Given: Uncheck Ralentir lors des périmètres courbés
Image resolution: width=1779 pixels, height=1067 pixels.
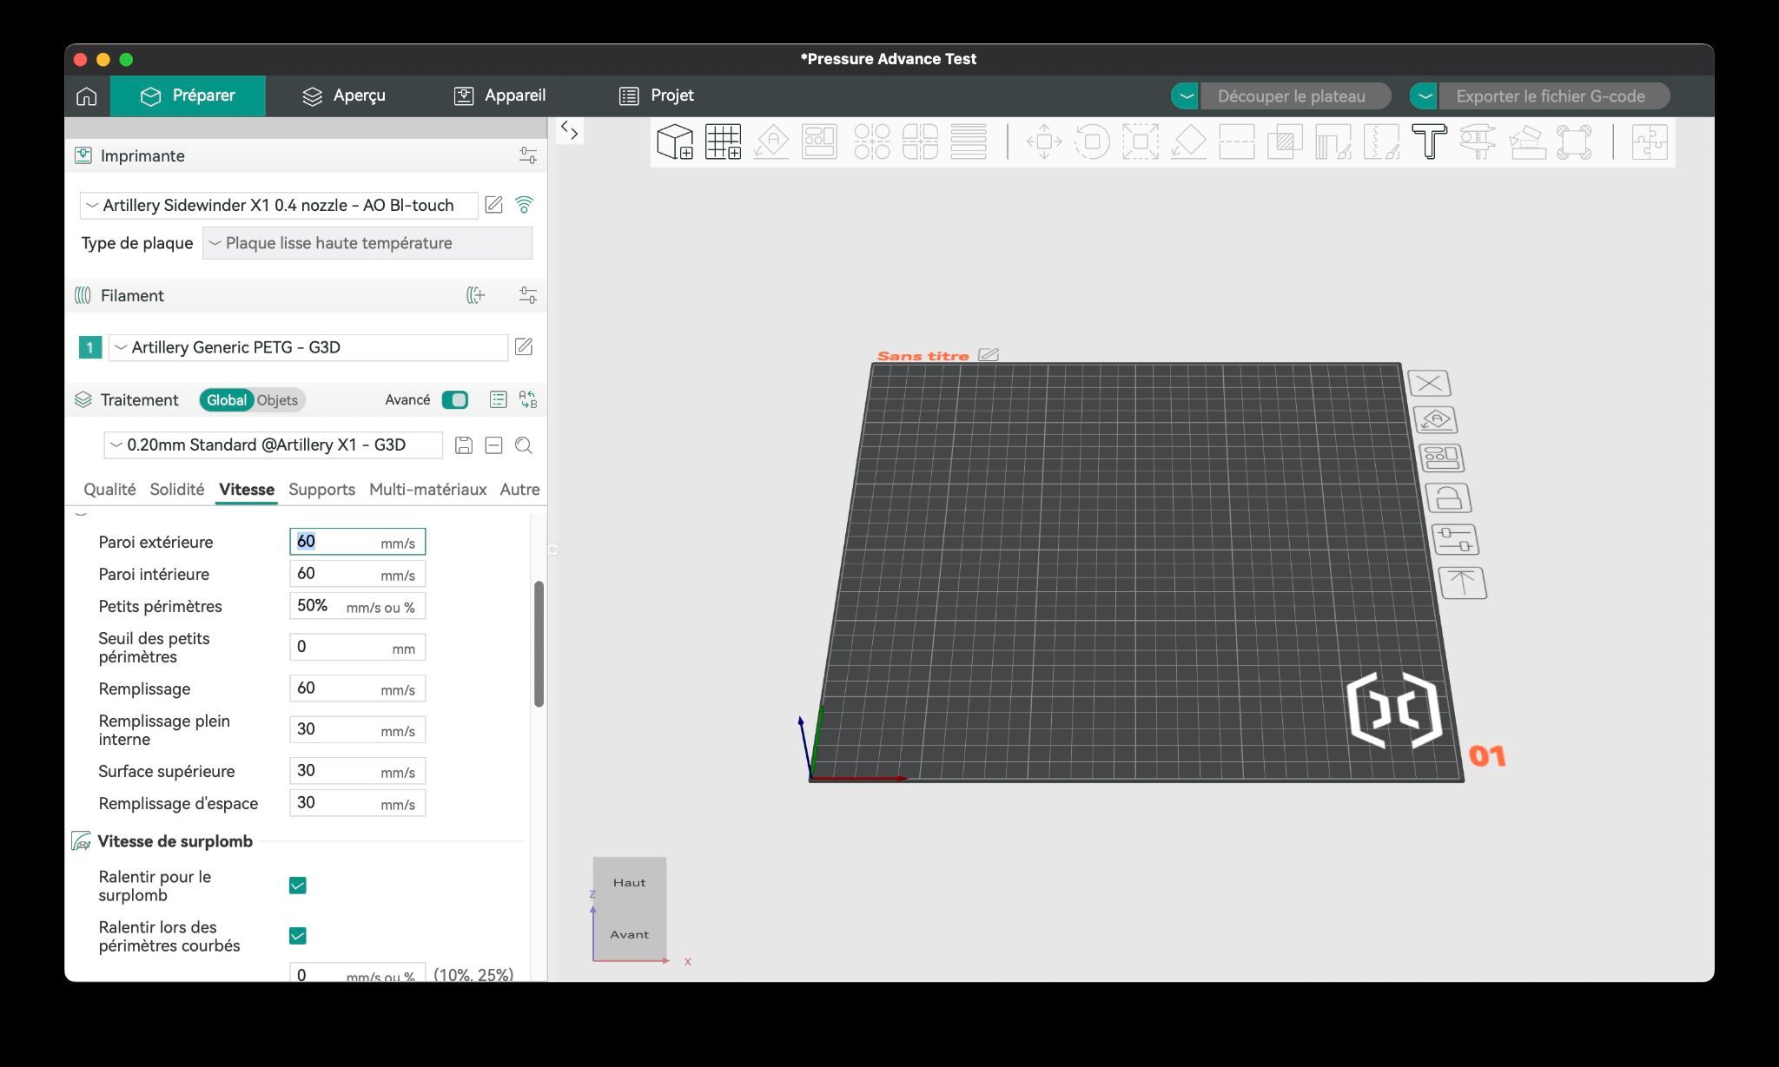Looking at the screenshot, I should pos(297,936).
